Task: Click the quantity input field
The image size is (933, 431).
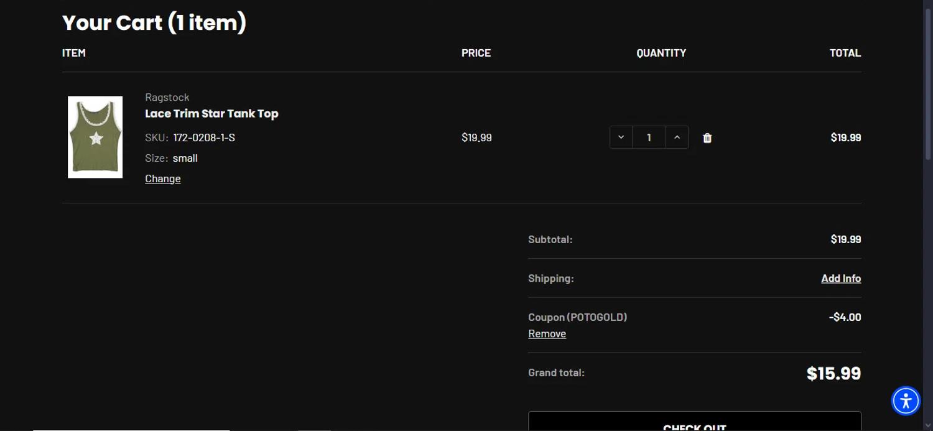Action: (649, 137)
